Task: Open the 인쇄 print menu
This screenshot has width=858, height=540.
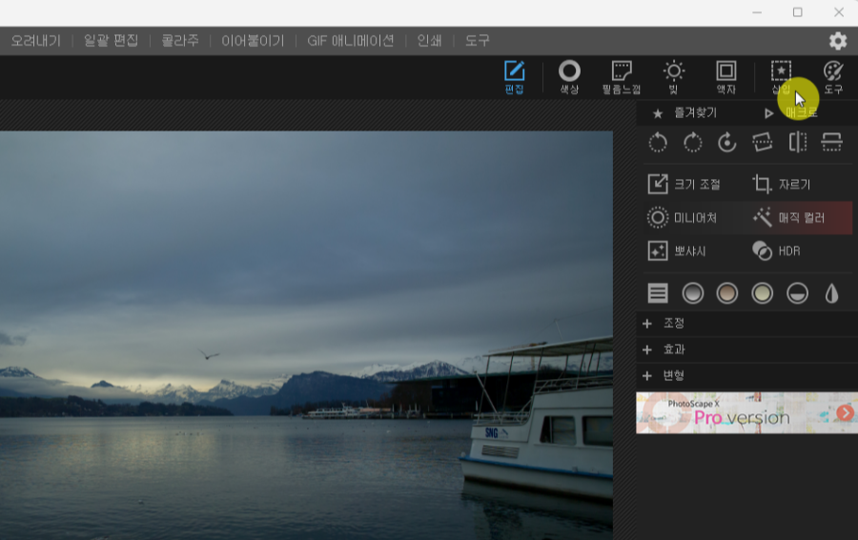Action: click(x=429, y=41)
